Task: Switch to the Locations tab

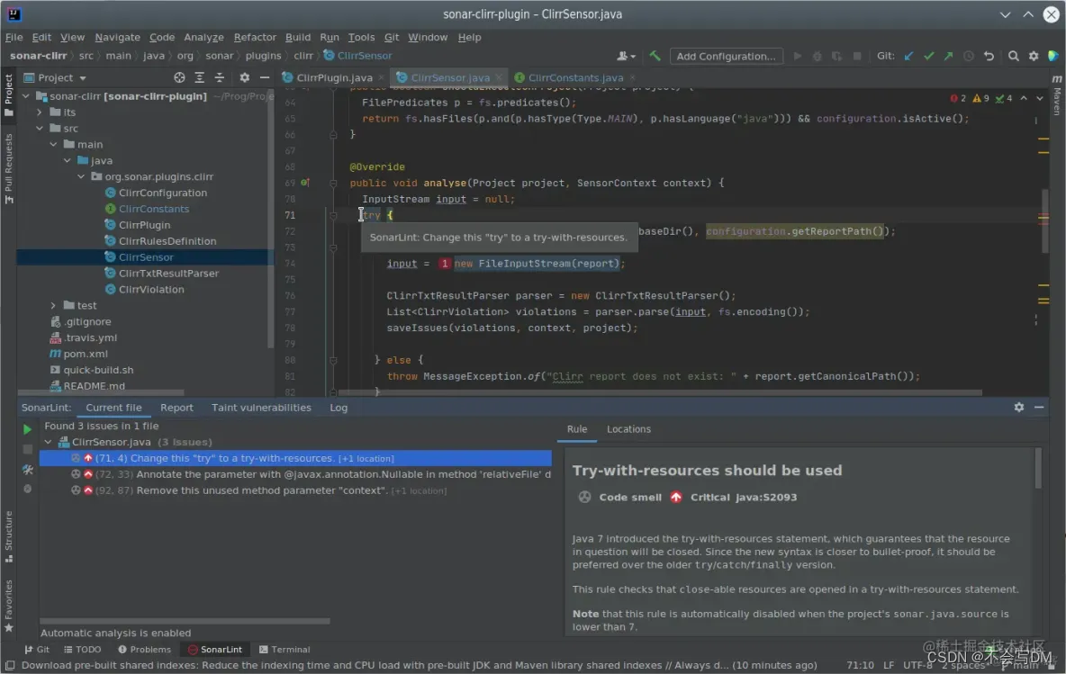Action: pos(628,429)
